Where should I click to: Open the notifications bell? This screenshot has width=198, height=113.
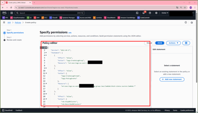point(144,13)
